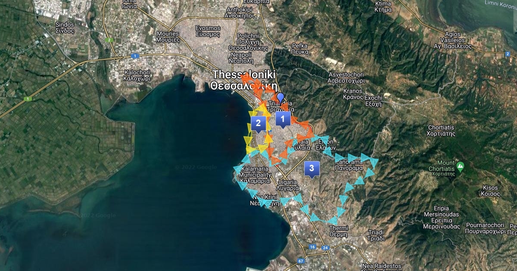Select the Sindos place label
The height and width of the screenshot is (271, 517).
(x=65, y=28)
